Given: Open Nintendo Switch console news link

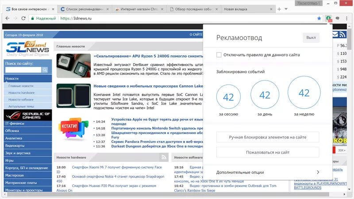Looking at the screenshot, I should click(157, 128).
